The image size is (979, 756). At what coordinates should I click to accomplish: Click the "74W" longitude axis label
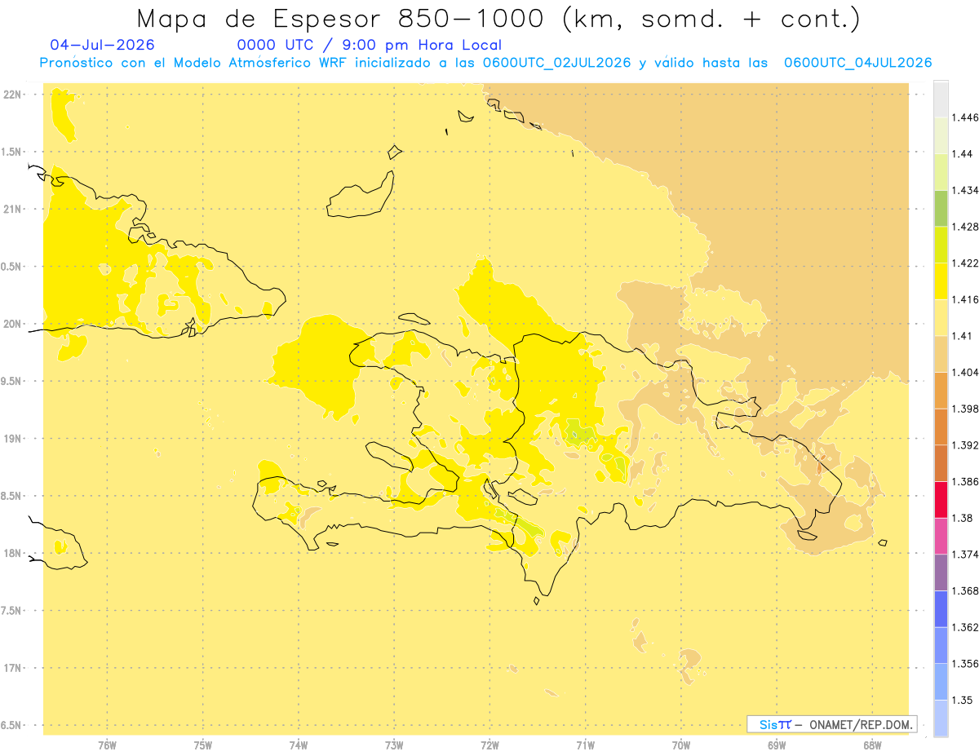tap(299, 745)
